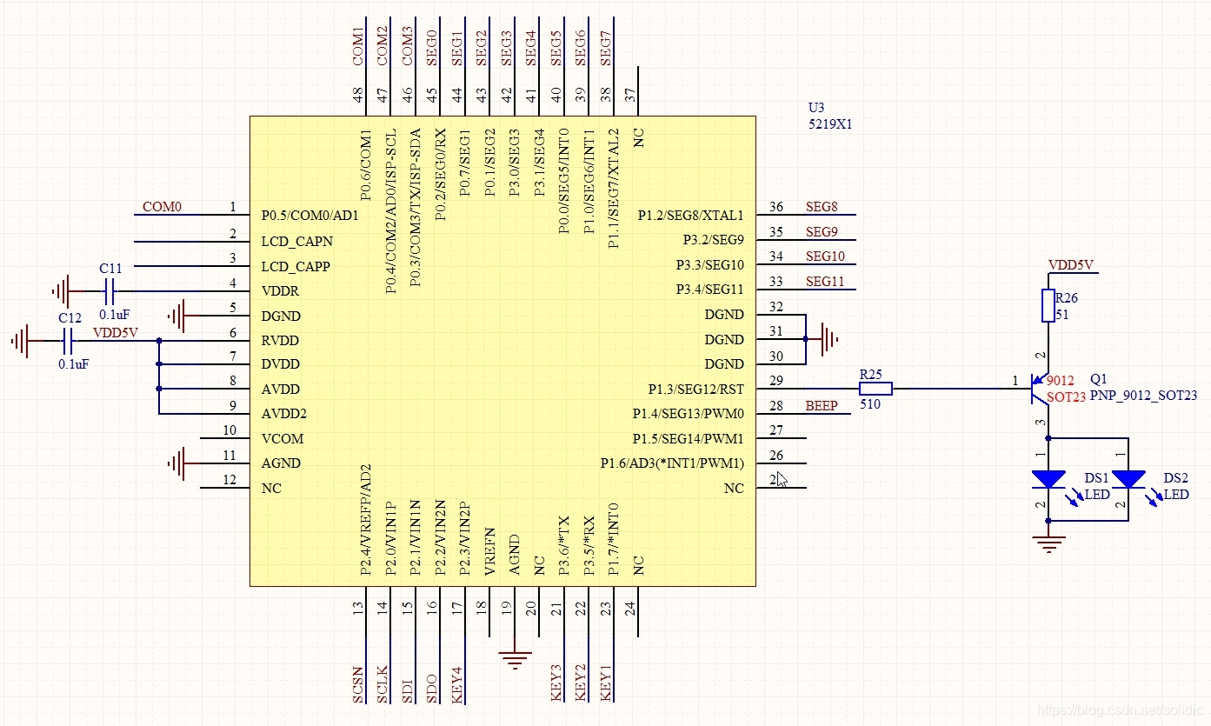Image resolution: width=1211 pixels, height=726 pixels.
Task: Click the DS1 designator label
Action: (1096, 478)
